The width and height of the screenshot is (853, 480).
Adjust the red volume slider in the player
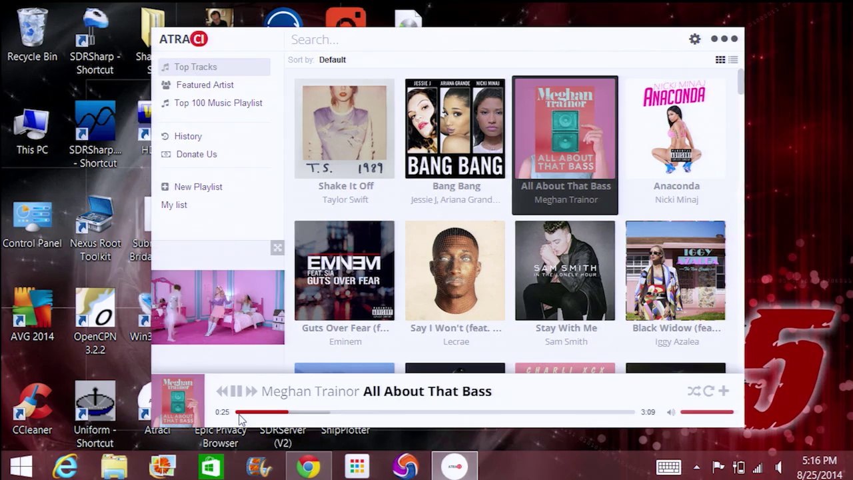tap(707, 412)
